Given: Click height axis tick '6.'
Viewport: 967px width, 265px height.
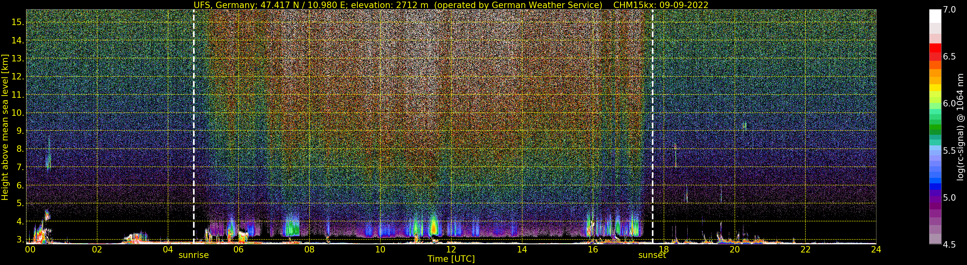Looking at the screenshot, I should (x=20, y=186).
